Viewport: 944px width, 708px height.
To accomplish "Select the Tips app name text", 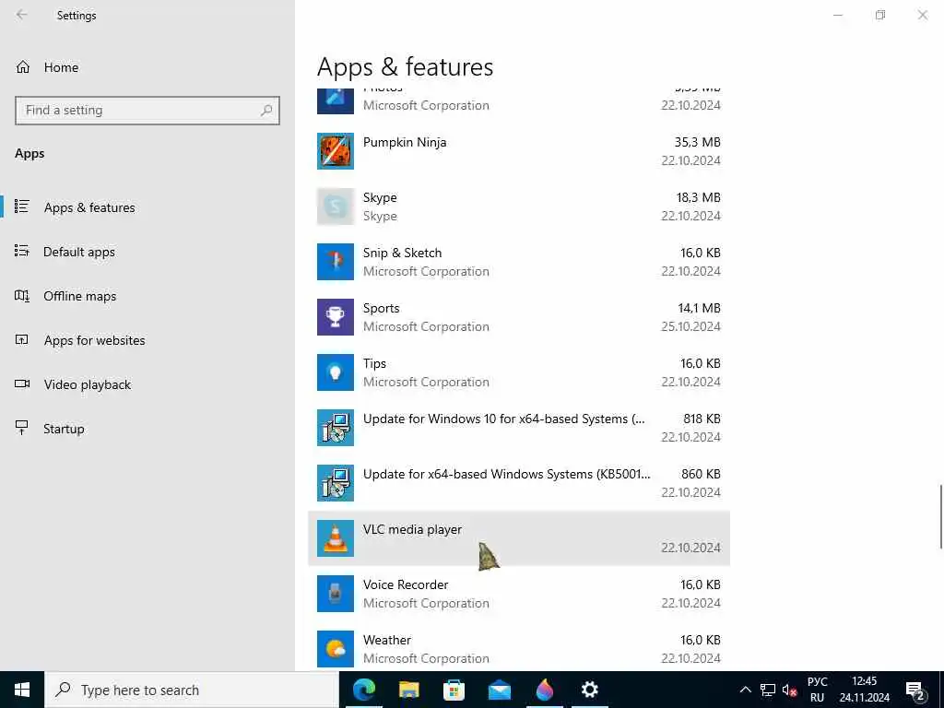I will (374, 363).
